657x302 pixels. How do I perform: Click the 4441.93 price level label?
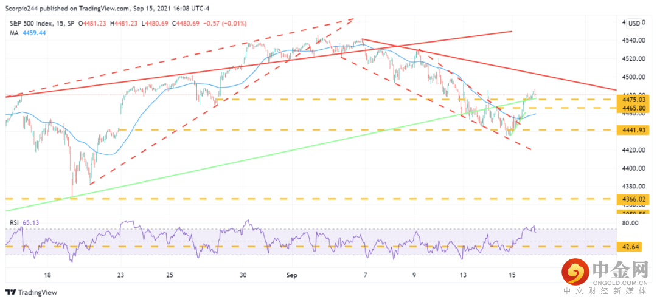pos(635,130)
